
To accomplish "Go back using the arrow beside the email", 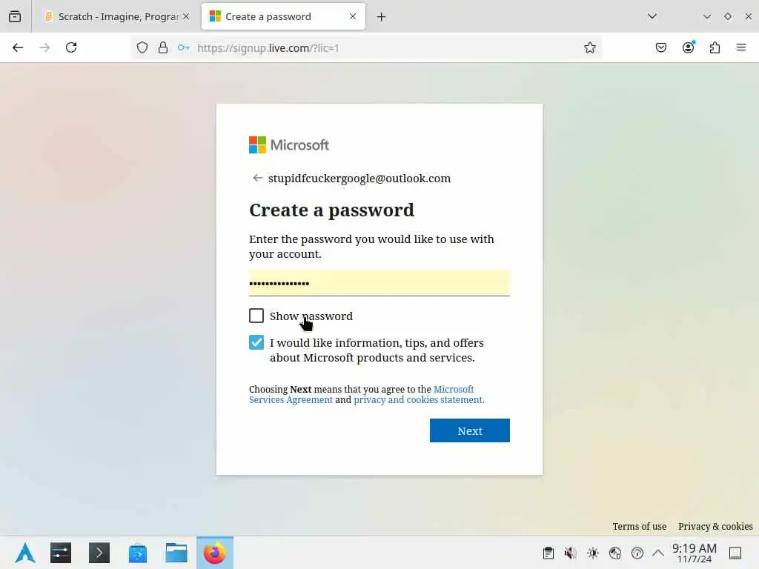I will pos(257,178).
